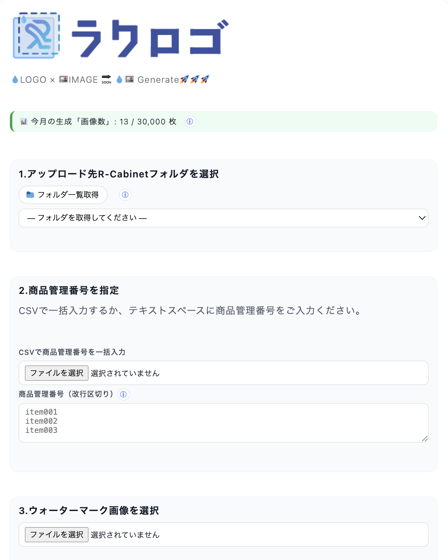Image resolution: width=448 pixels, height=560 pixels.
Task: Click the フォルダ一覧取得 button
Action: pos(63,195)
